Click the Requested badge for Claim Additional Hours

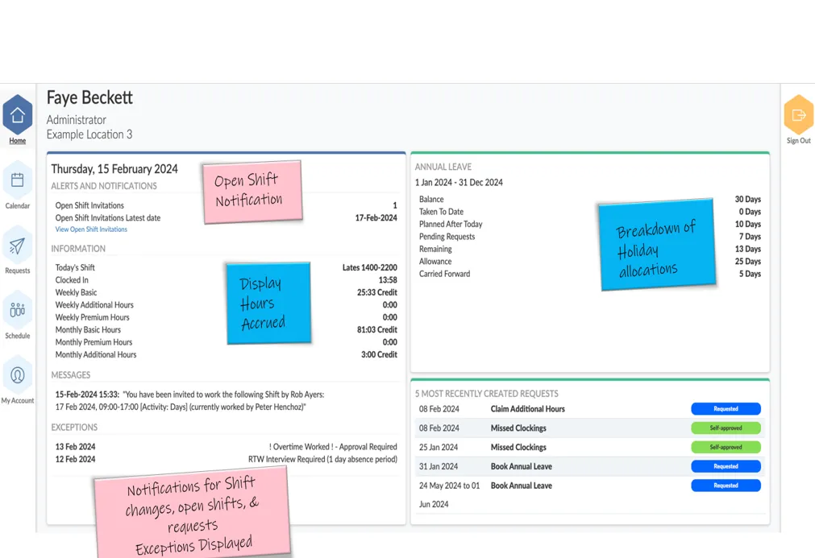click(x=725, y=408)
